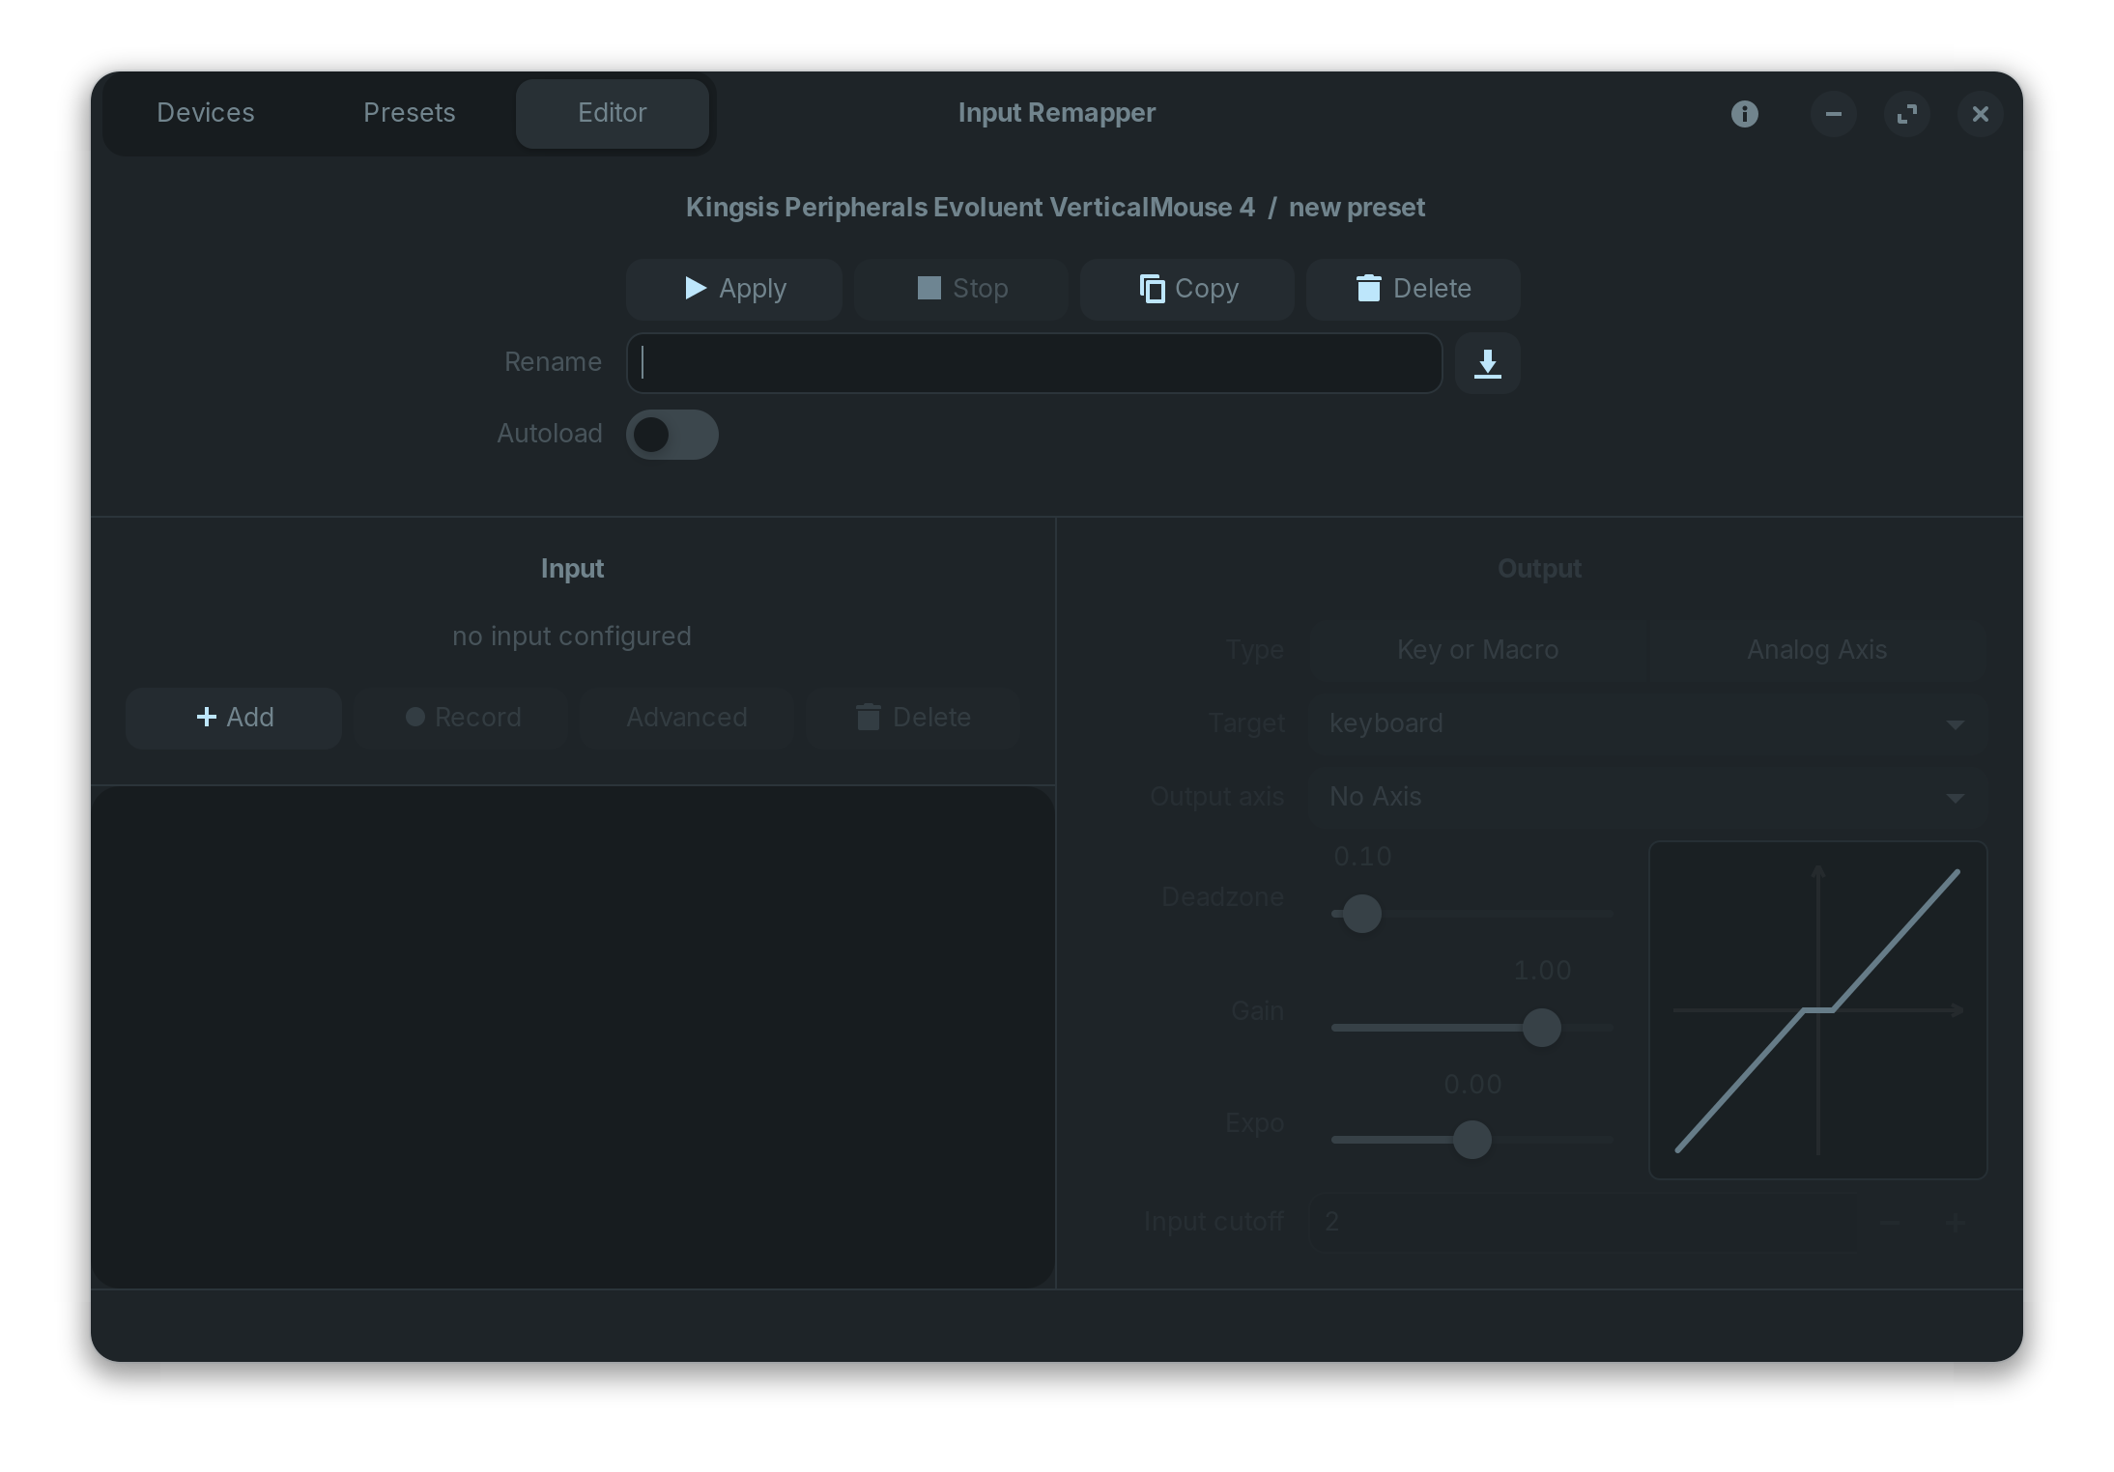Viewport: 2114px width, 1472px height.
Task: Copy the preset using the Copy button
Action: pos(1187,289)
